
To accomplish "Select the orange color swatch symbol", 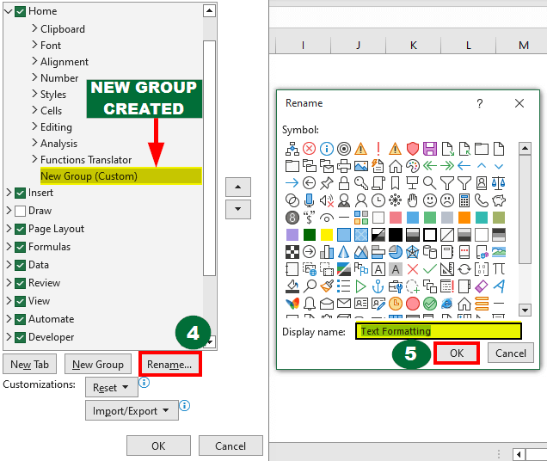I will point(464,218).
